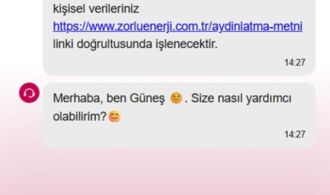Click the name 'Güneş' in the message
Viewport: 330px width, 195px height.
click(x=147, y=98)
